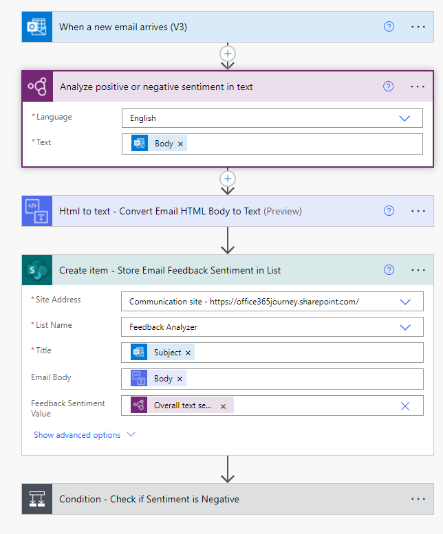Screen dimensions: 443x534
Task: Click the Outlook trigger icon
Action: [x=37, y=27]
